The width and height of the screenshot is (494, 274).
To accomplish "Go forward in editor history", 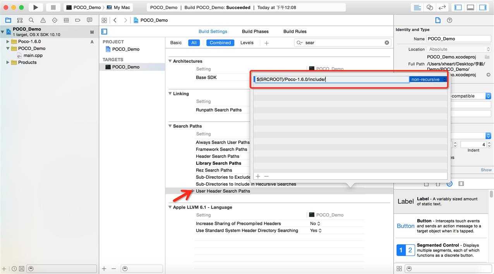I will point(125,20).
